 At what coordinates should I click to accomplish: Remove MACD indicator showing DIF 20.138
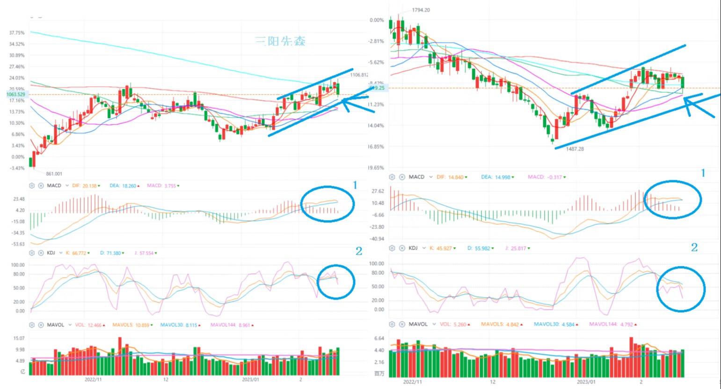41,186
